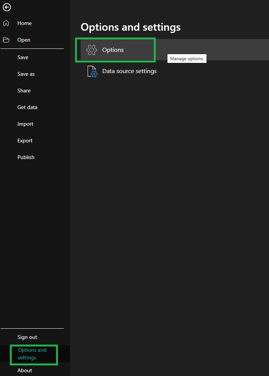Click the Data source settings document icon
269x376 pixels.
(x=92, y=71)
